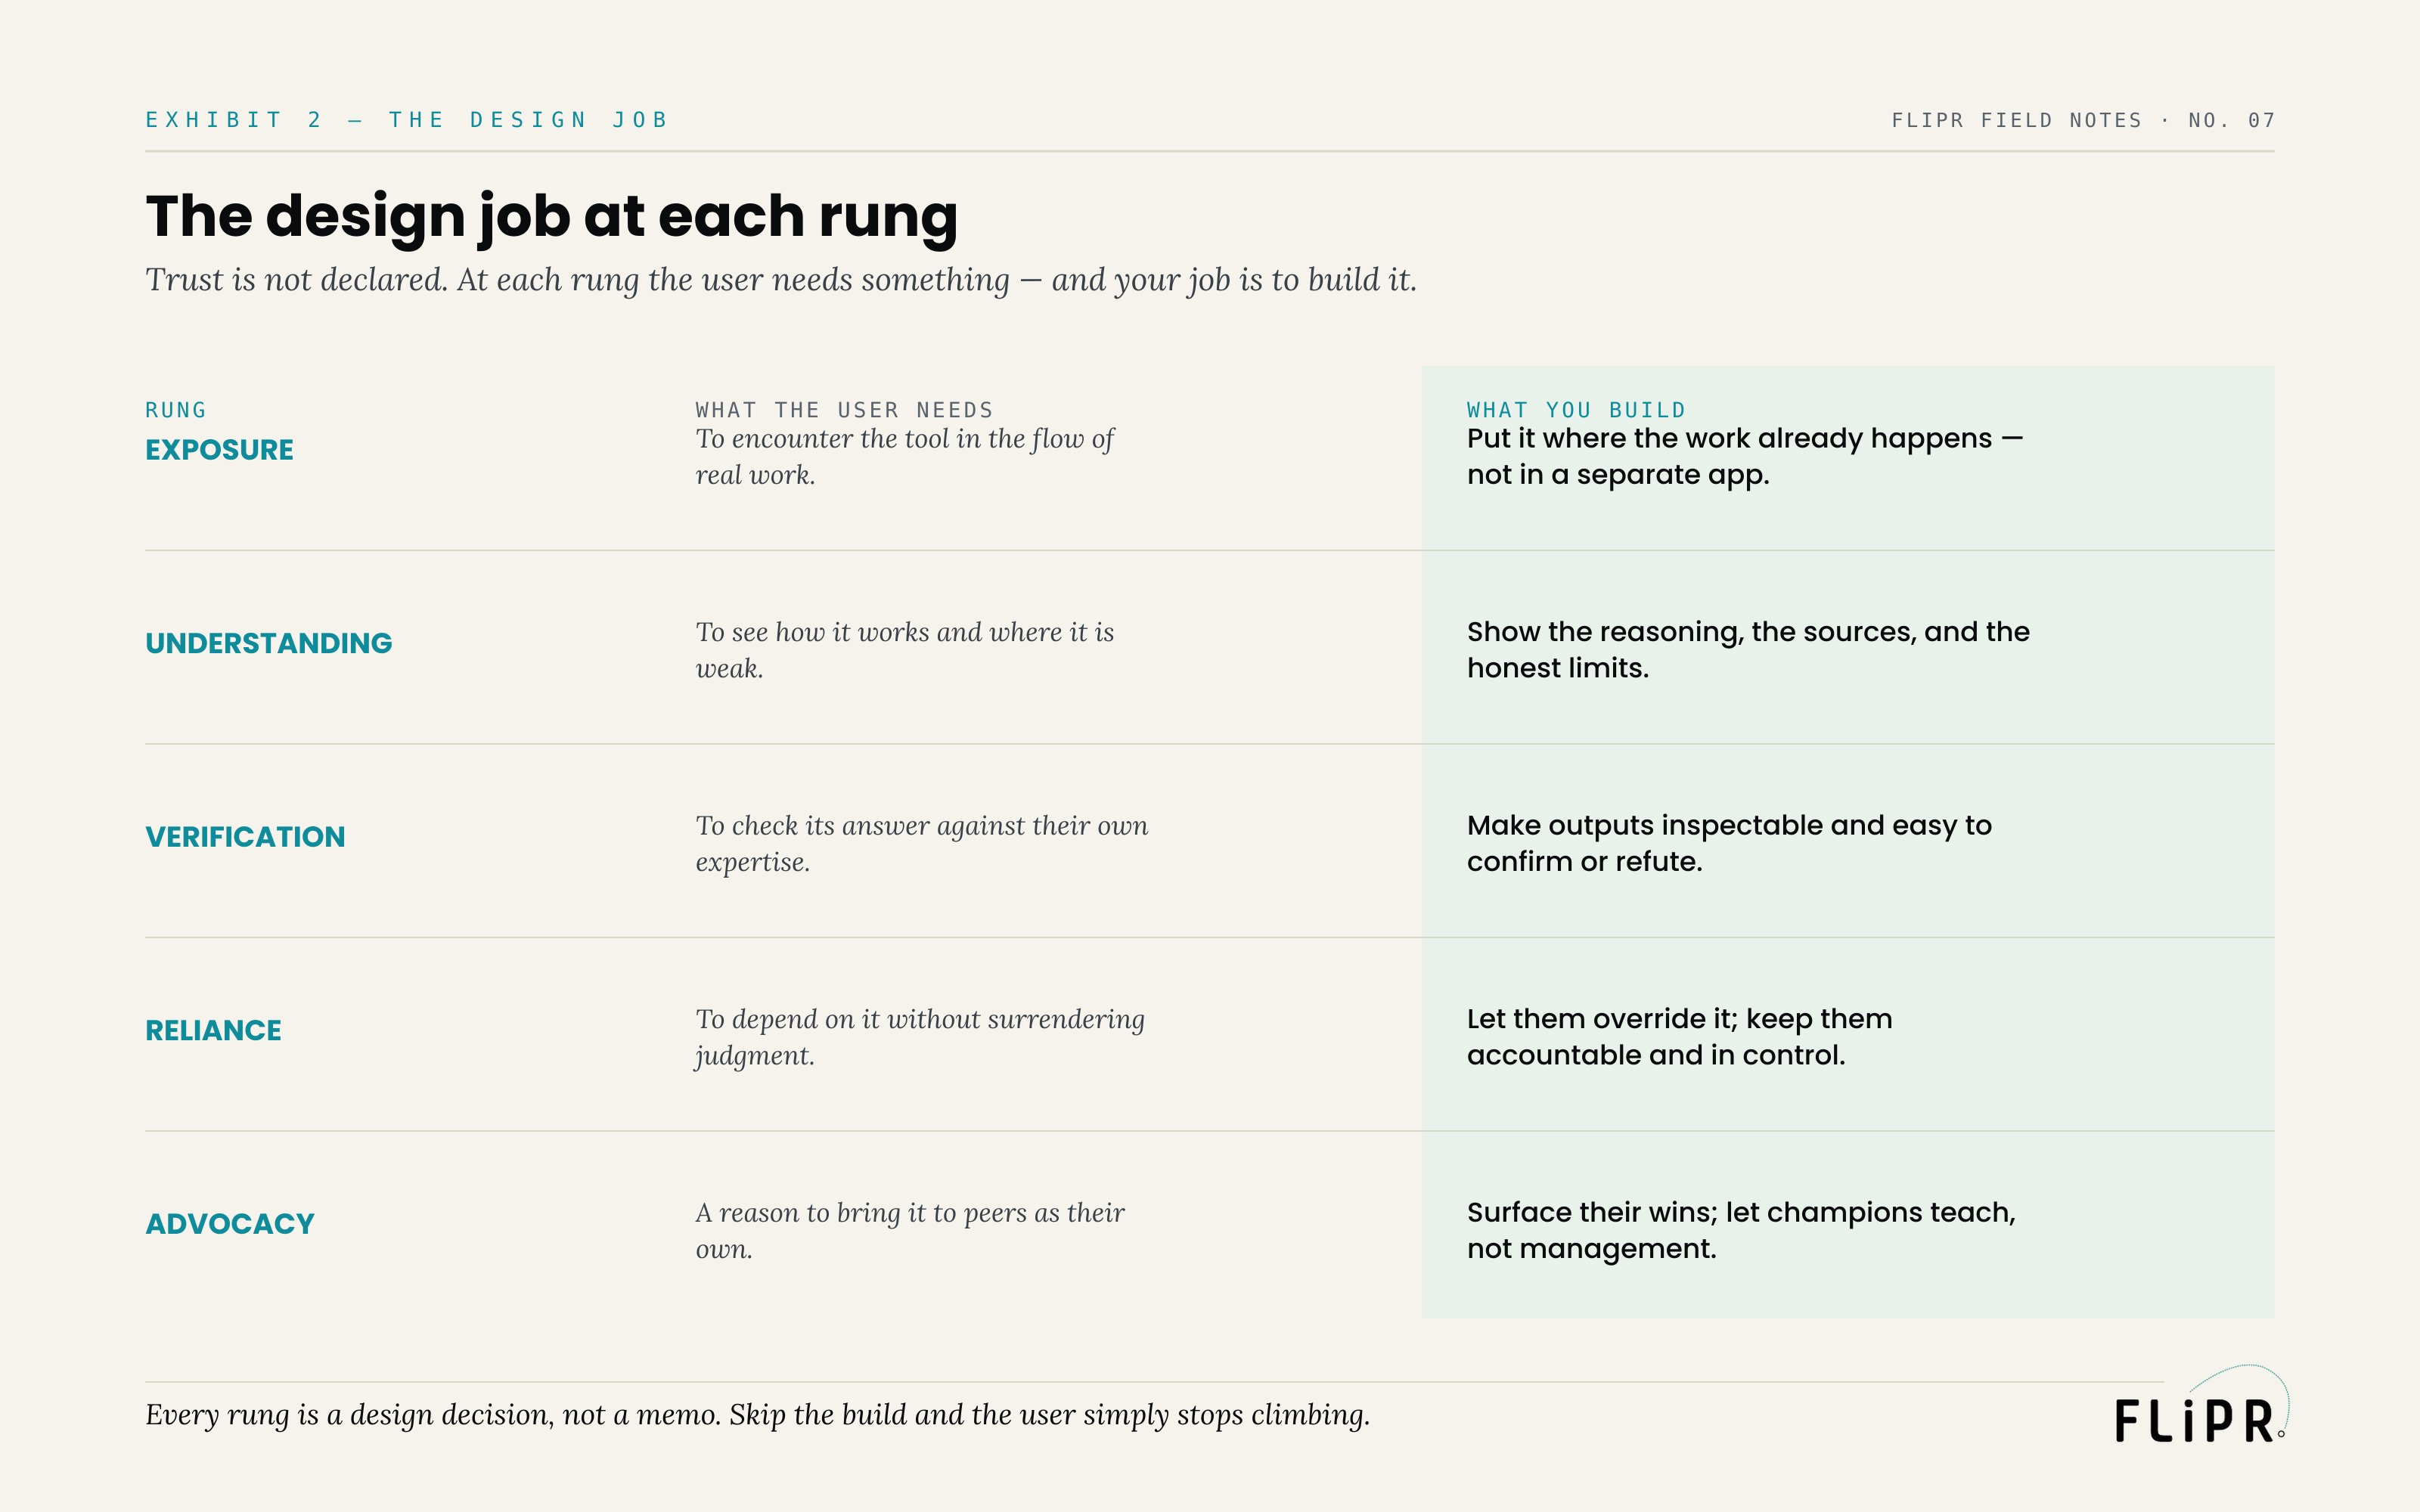Click 'Put it where the work already happens' cell
The width and height of the screenshot is (2420, 1512).
pos(1745,456)
